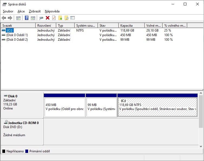Open the Soubor menu
The height and width of the screenshot is (161, 204).
[8, 11]
